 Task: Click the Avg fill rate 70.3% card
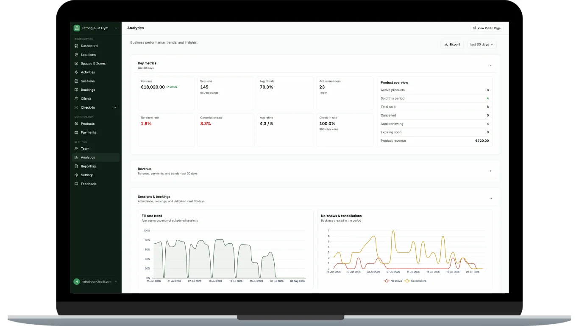(285, 93)
